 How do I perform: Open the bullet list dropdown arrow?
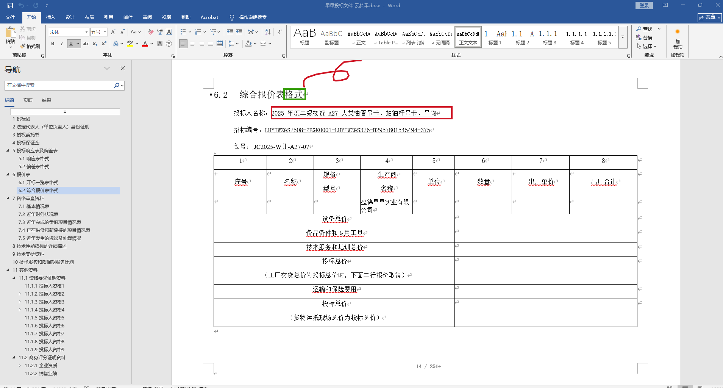[x=190, y=32]
